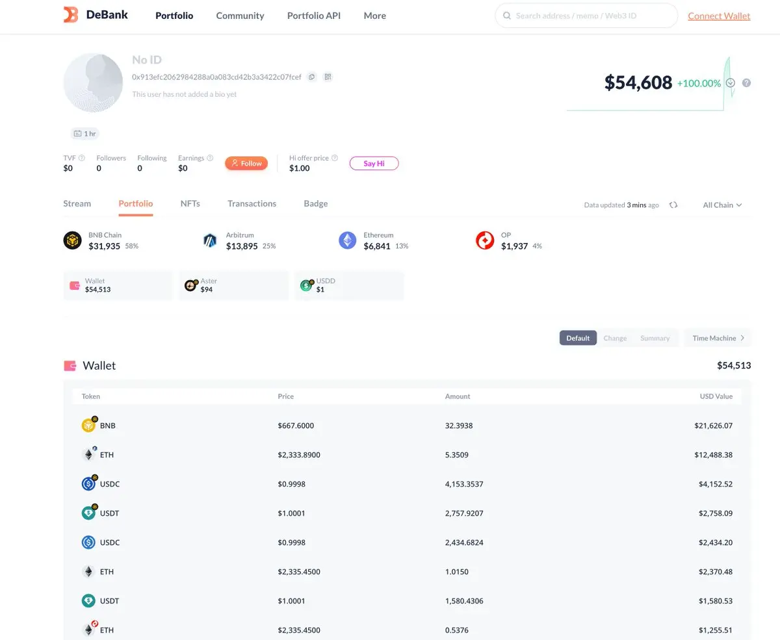Click the Following count label
The width and height of the screenshot is (780, 640).
(152, 158)
